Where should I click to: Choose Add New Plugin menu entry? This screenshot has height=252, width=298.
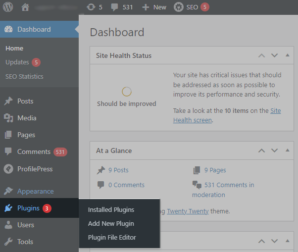(x=111, y=224)
